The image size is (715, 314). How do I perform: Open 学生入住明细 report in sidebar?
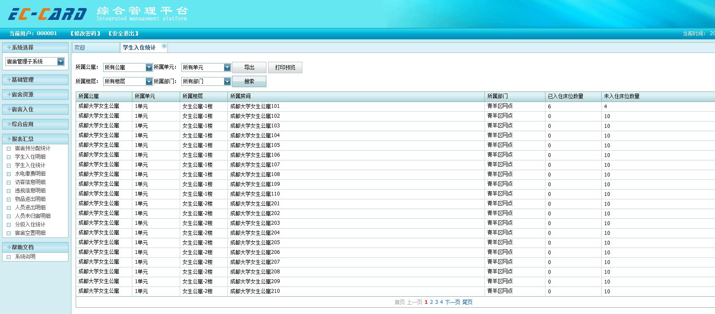[x=30, y=157]
